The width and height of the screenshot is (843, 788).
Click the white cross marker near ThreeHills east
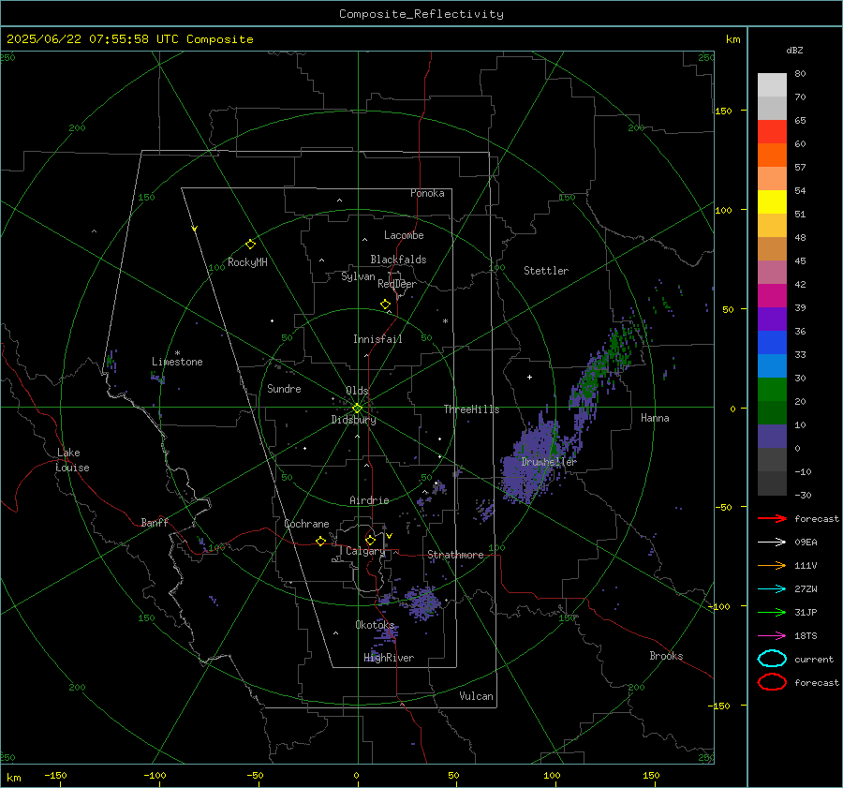[529, 377]
